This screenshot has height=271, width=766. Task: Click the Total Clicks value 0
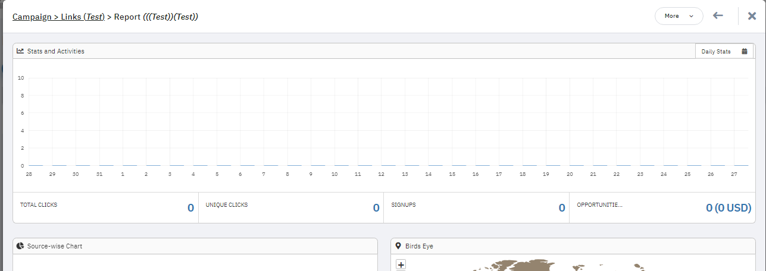point(190,208)
